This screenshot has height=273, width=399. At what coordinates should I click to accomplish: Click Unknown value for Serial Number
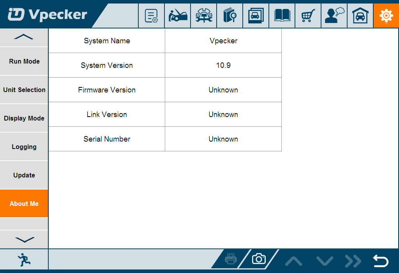click(223, 139)
